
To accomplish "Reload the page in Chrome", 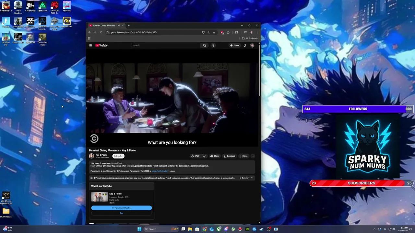I will point(101,32).
